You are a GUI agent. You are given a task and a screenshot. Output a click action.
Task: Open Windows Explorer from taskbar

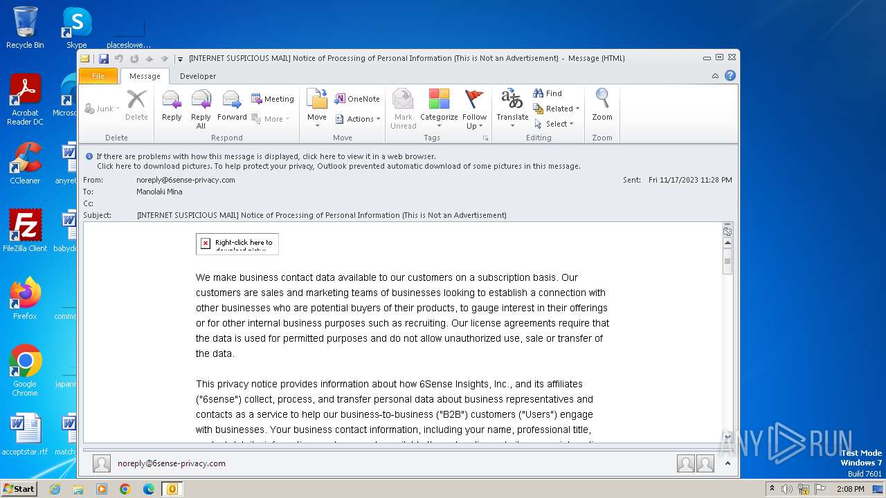(78, 489)
